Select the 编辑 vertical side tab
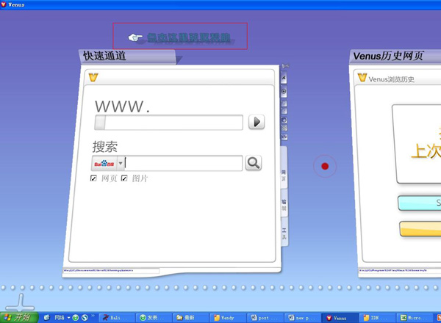The image size is (441, 323). [x=284, y=205]
